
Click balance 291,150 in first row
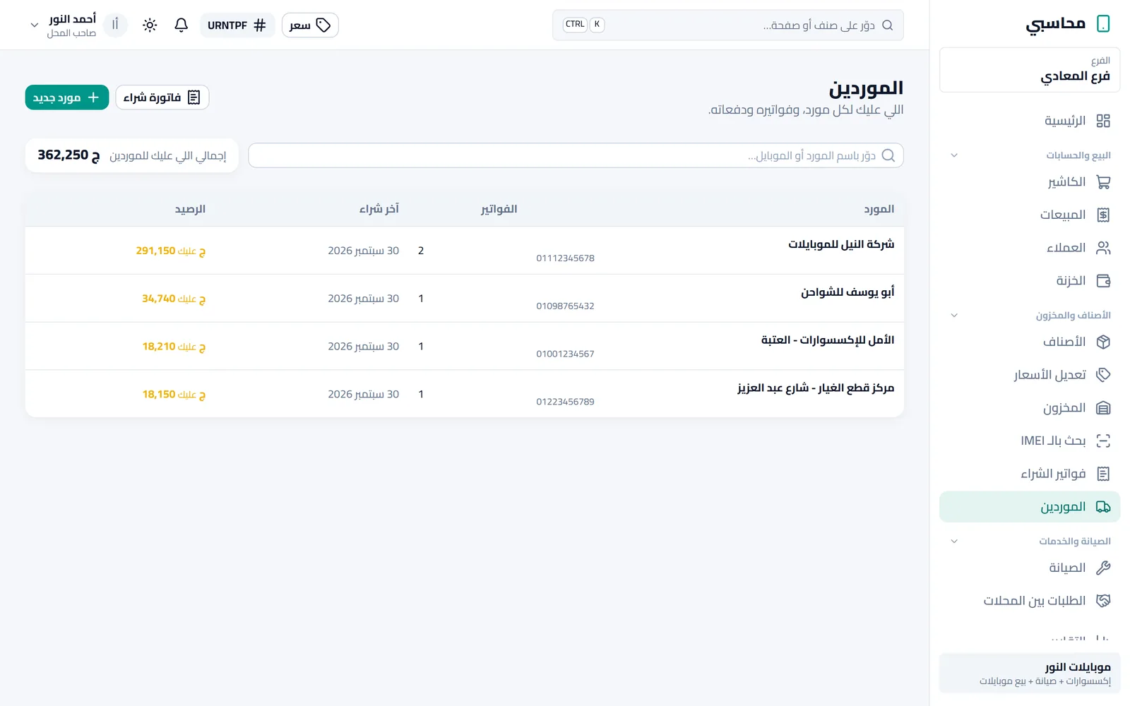[170, 251]
